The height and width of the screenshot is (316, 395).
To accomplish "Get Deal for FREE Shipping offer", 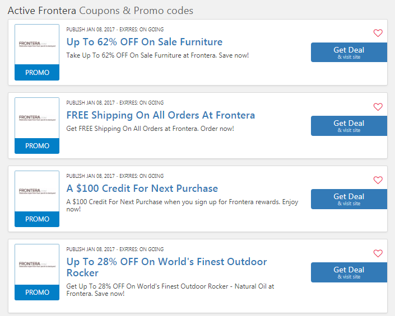I will pos(349,126).
